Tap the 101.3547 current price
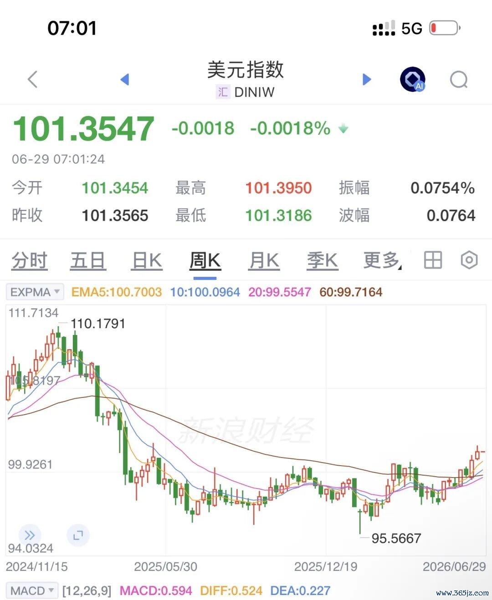Image resolution: width=492 pixels, height=600 pixels. (x=83, y=128)
